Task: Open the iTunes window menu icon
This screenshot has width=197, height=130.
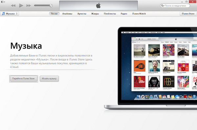Action: (3, 2)
